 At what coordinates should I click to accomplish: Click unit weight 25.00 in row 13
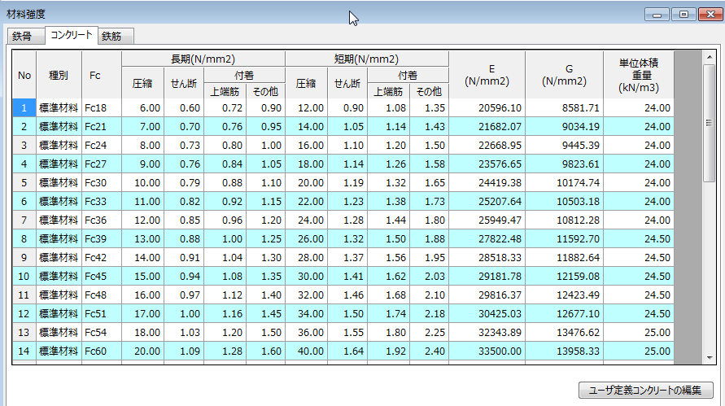(639, 333)
